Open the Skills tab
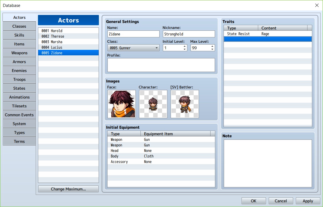This screenshot has height=207, width=323. (19, 35)
